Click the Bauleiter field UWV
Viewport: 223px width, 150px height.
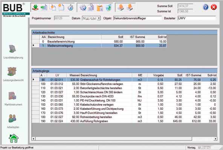coord(197,18)
